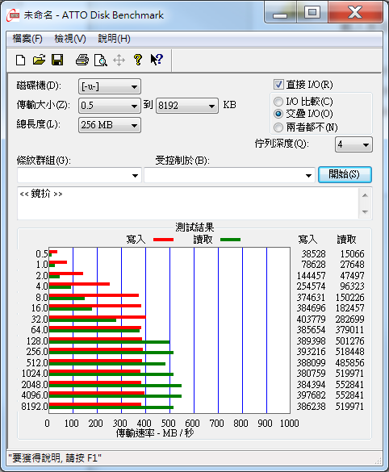Open the 總長度 256 MB dropdown
The width and height of the screenshot is (389, 472).
110,125
